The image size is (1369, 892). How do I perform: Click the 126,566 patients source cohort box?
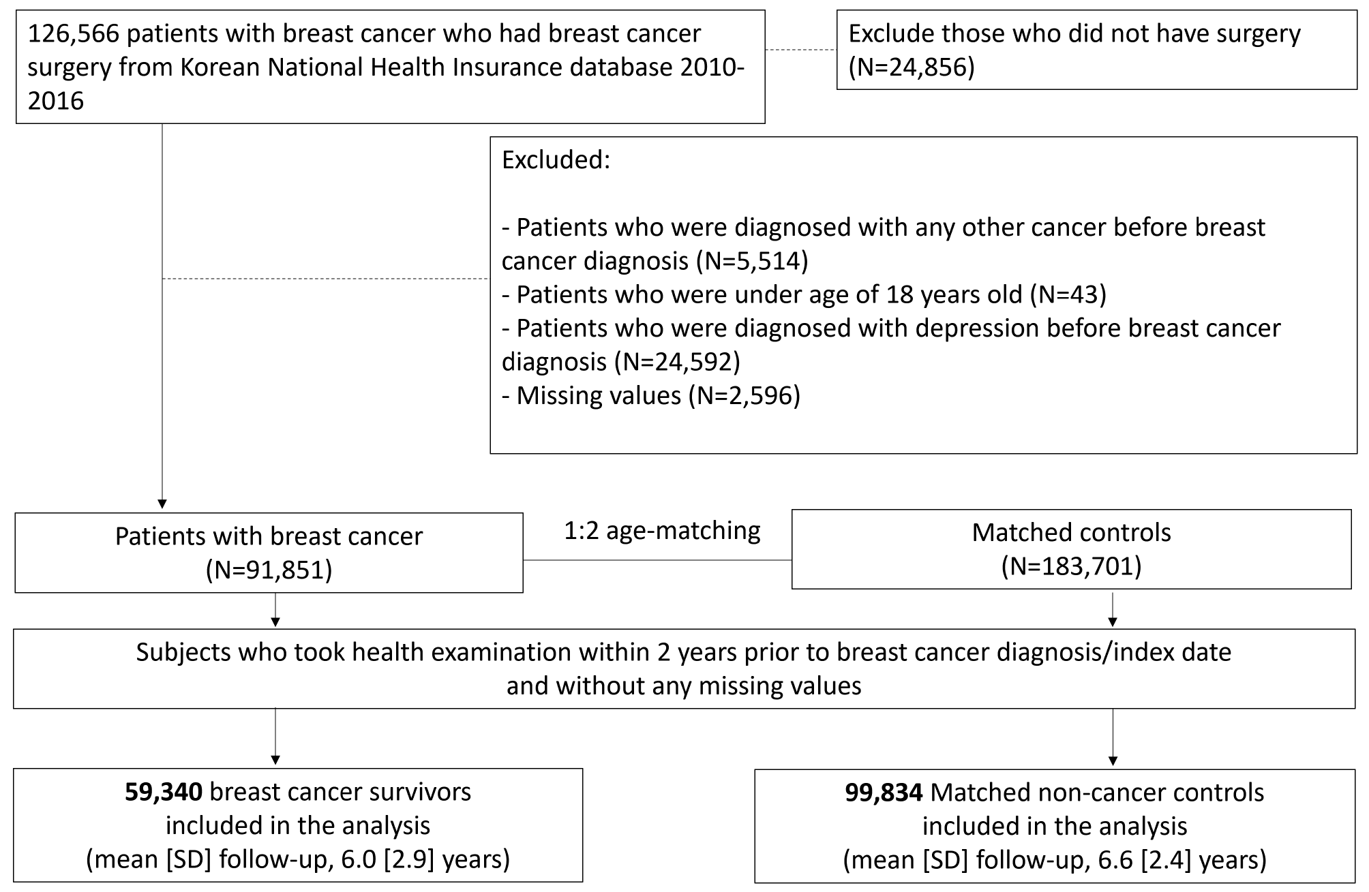tap(389, 67)
